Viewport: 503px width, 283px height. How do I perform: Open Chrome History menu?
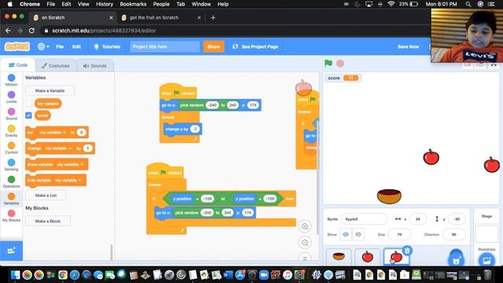click(105, 4)
